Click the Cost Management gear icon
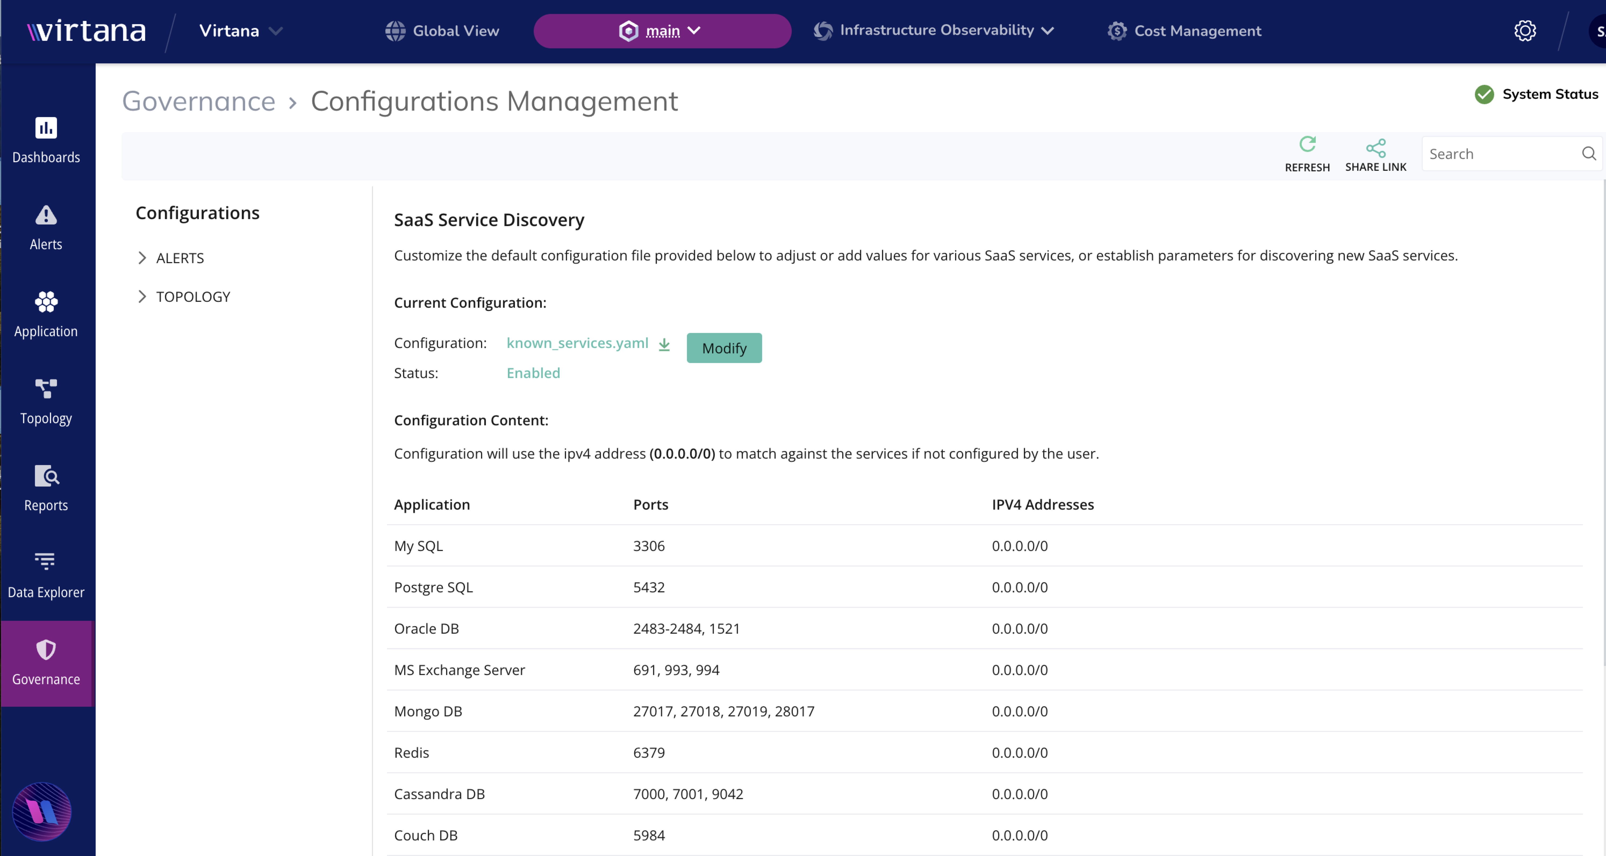Screen dimensions: 1606x856 [x=1117, y=31]
